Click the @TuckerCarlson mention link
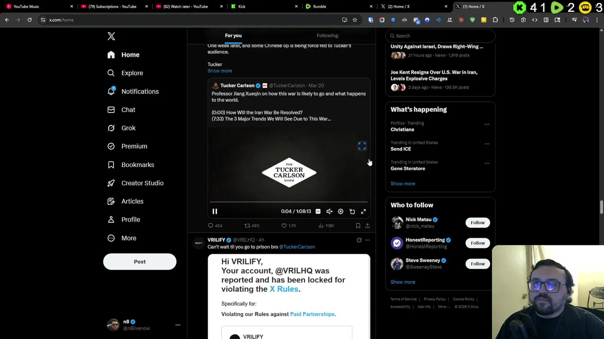 coord(297,247)
